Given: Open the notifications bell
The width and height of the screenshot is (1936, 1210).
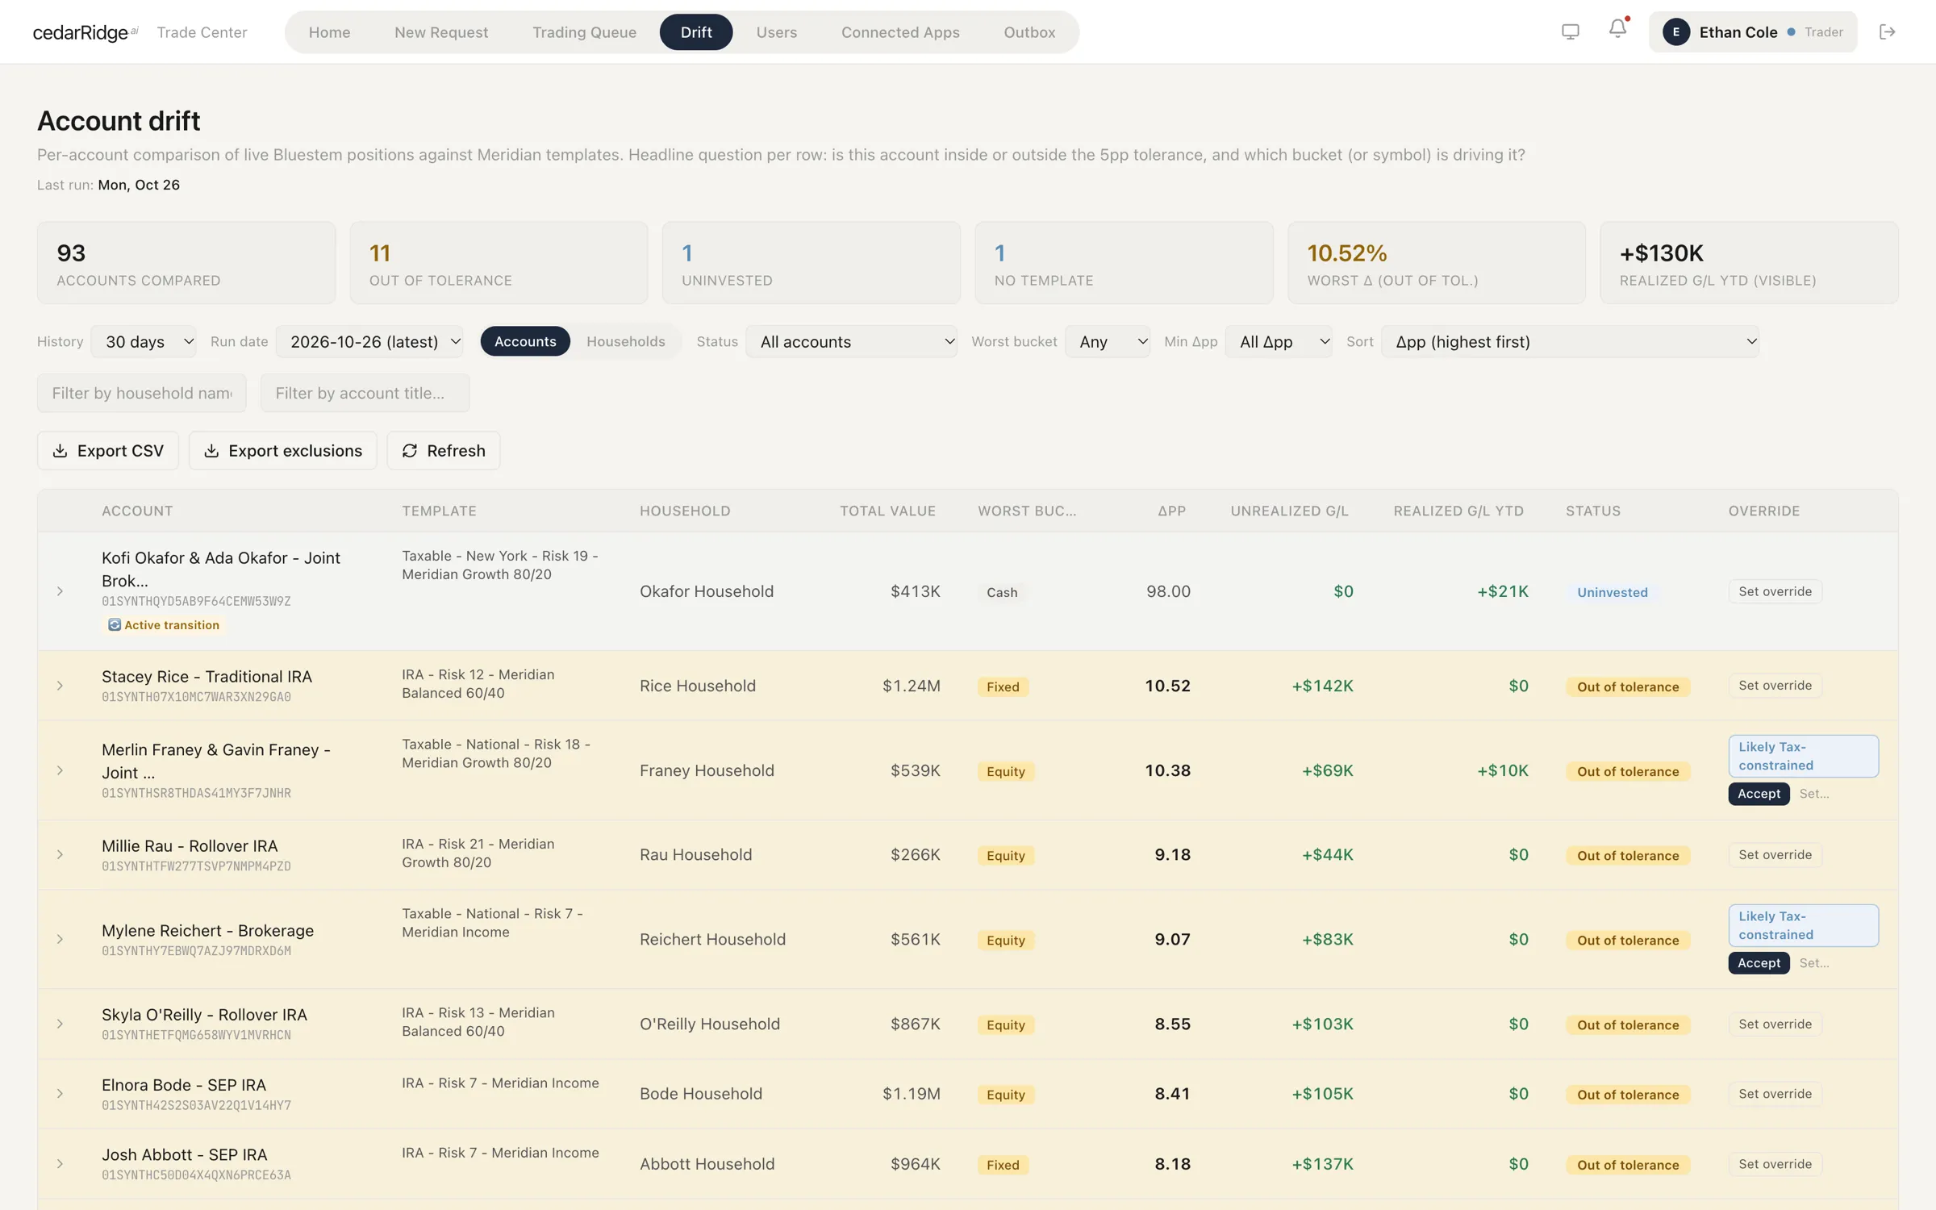Looking at the screenshot, I should coord(1617,30).
